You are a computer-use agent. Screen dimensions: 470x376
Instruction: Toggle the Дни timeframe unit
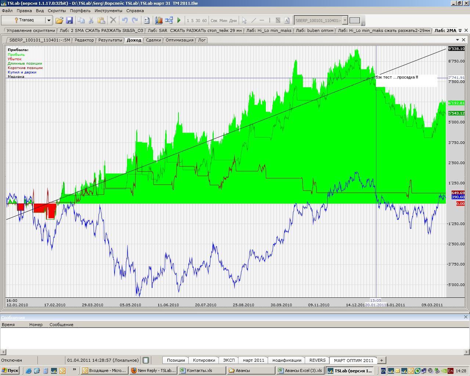click(x=233, y=21)
